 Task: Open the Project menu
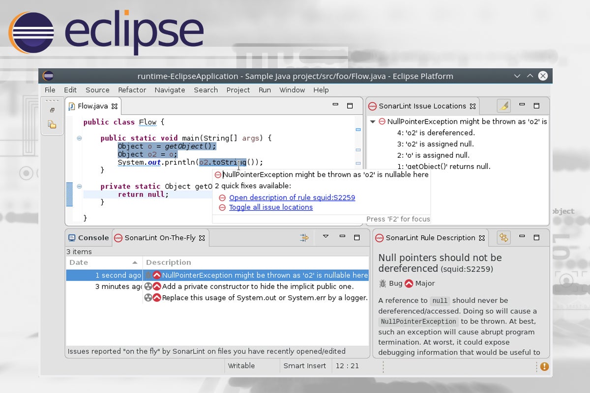coord(238,90)
